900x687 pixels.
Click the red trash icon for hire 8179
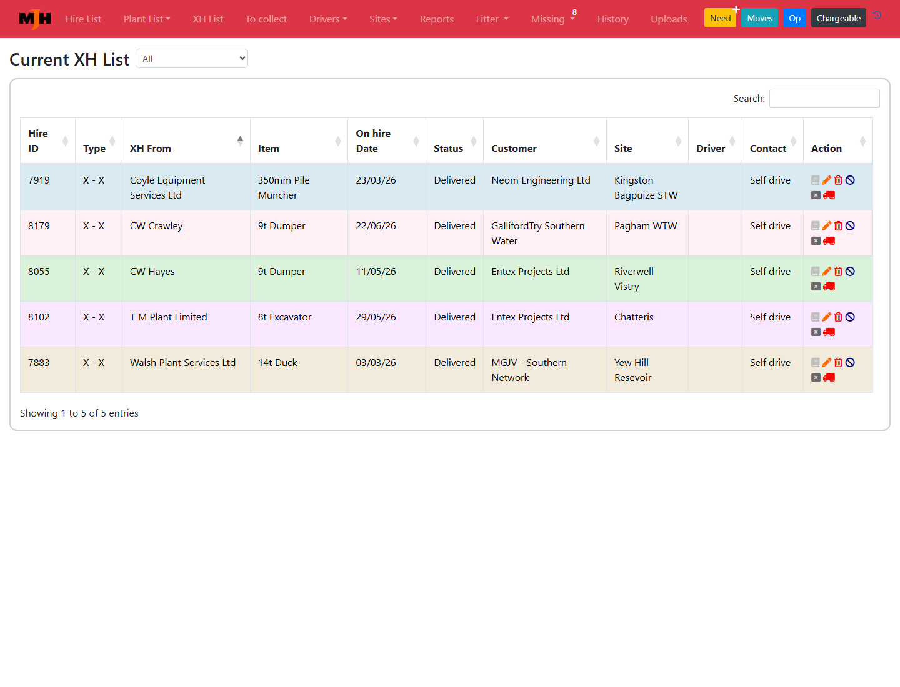[839, 225]
